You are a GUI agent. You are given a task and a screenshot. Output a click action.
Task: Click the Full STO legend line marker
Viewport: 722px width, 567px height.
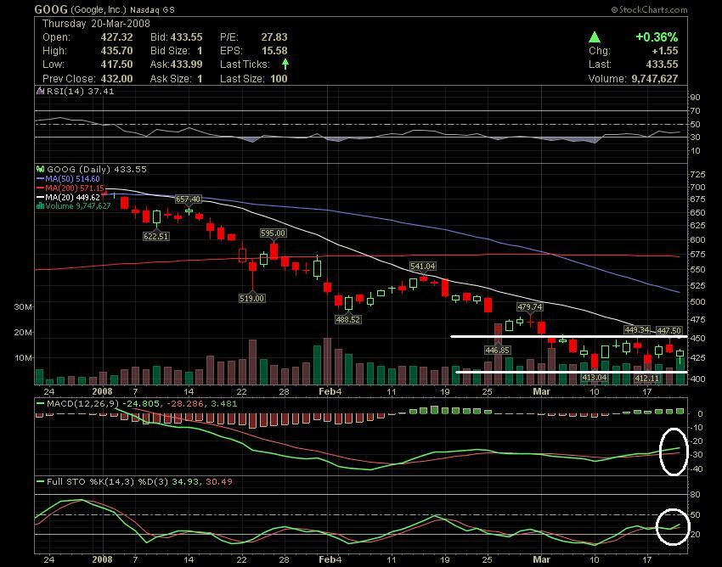pyautogui.click(x=41, y=481)
